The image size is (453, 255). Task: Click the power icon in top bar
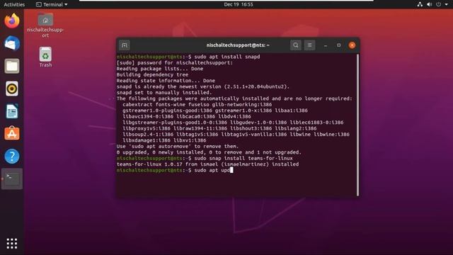tap(439, 4)
